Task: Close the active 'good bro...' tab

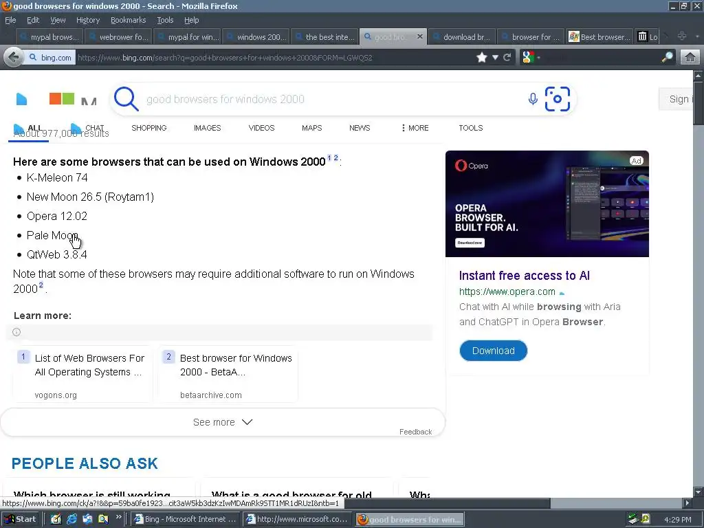Action: point(420,36)
